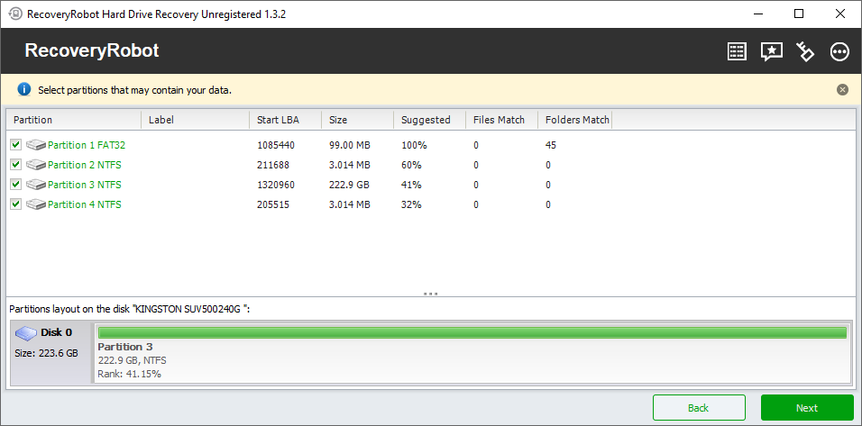Click the Files Match column header
862x426 pixels.
pyautogui.click(x=499, y=120)
